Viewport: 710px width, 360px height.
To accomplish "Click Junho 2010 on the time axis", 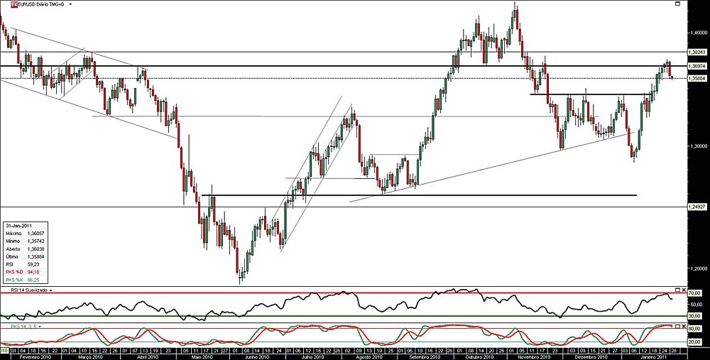I will pos(256,357).
